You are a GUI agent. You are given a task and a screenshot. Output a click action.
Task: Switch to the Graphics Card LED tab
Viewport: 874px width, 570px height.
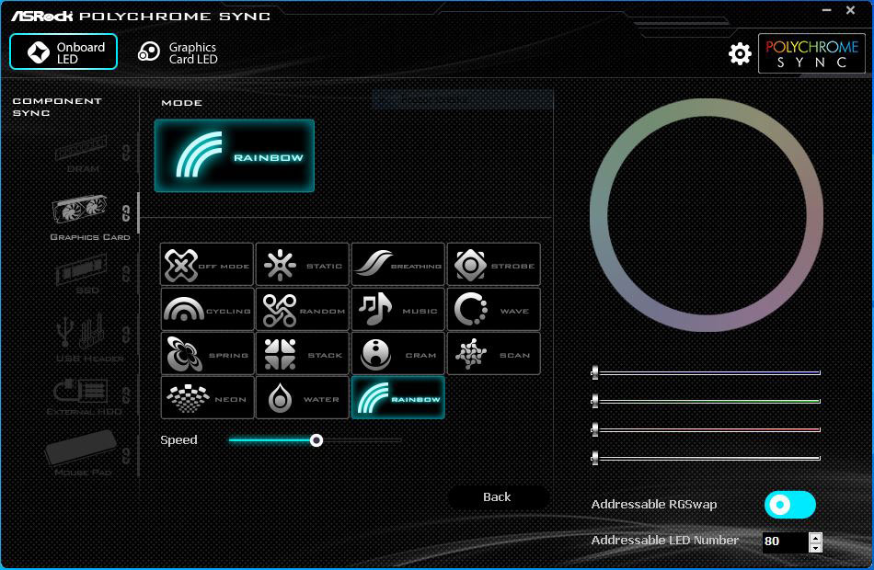[x=178, y=53]
